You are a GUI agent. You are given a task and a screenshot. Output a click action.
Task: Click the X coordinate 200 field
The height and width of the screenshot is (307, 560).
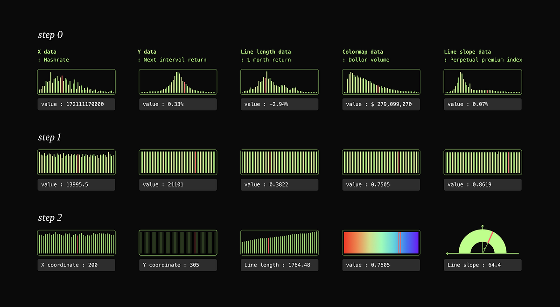pyautogui.click(x=76, y=265)
